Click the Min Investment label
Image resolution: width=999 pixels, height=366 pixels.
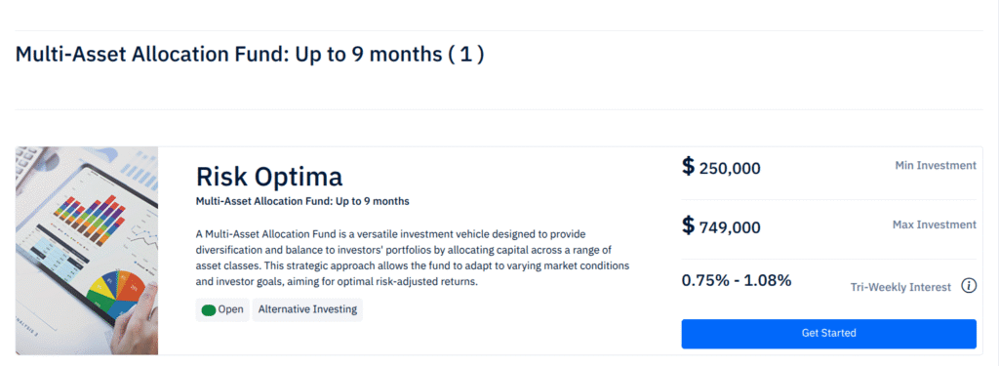click(x=936, y=165)
